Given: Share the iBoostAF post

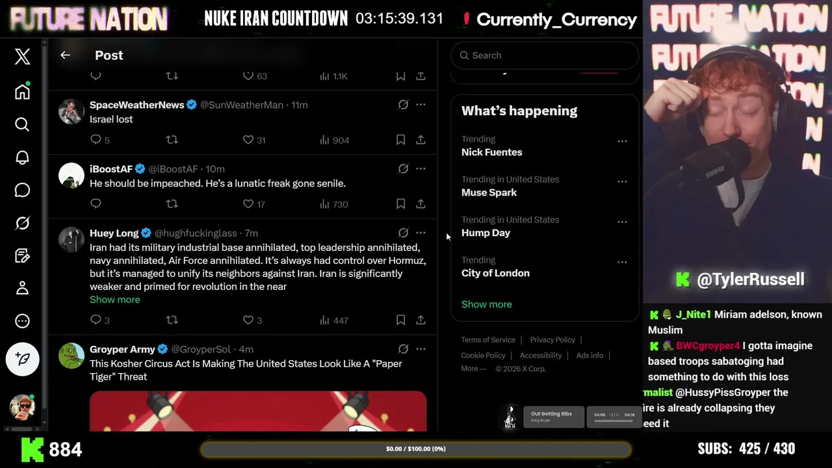Looking at the screenshot, I should tap(421, 204).
